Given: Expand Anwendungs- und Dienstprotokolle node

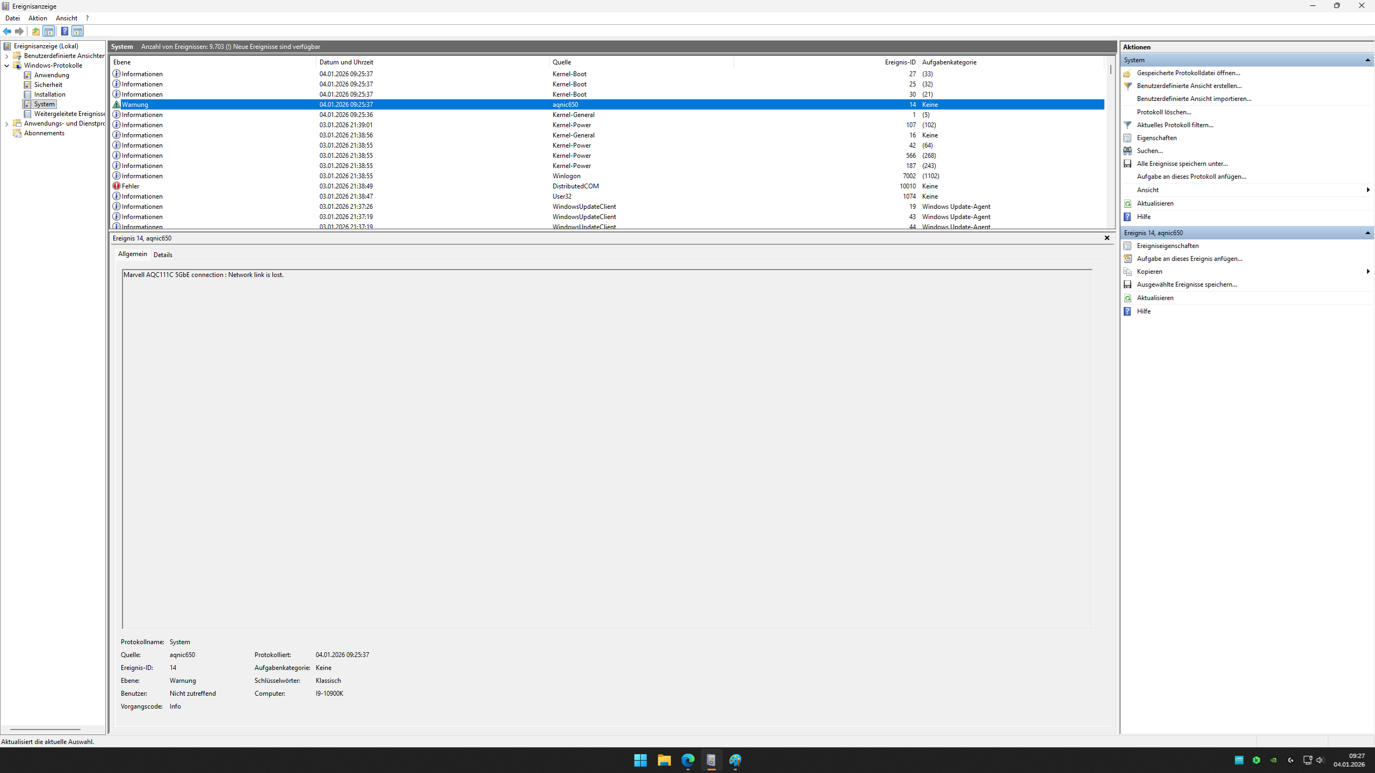Looking at the screenshot, I should coord(6,123).
